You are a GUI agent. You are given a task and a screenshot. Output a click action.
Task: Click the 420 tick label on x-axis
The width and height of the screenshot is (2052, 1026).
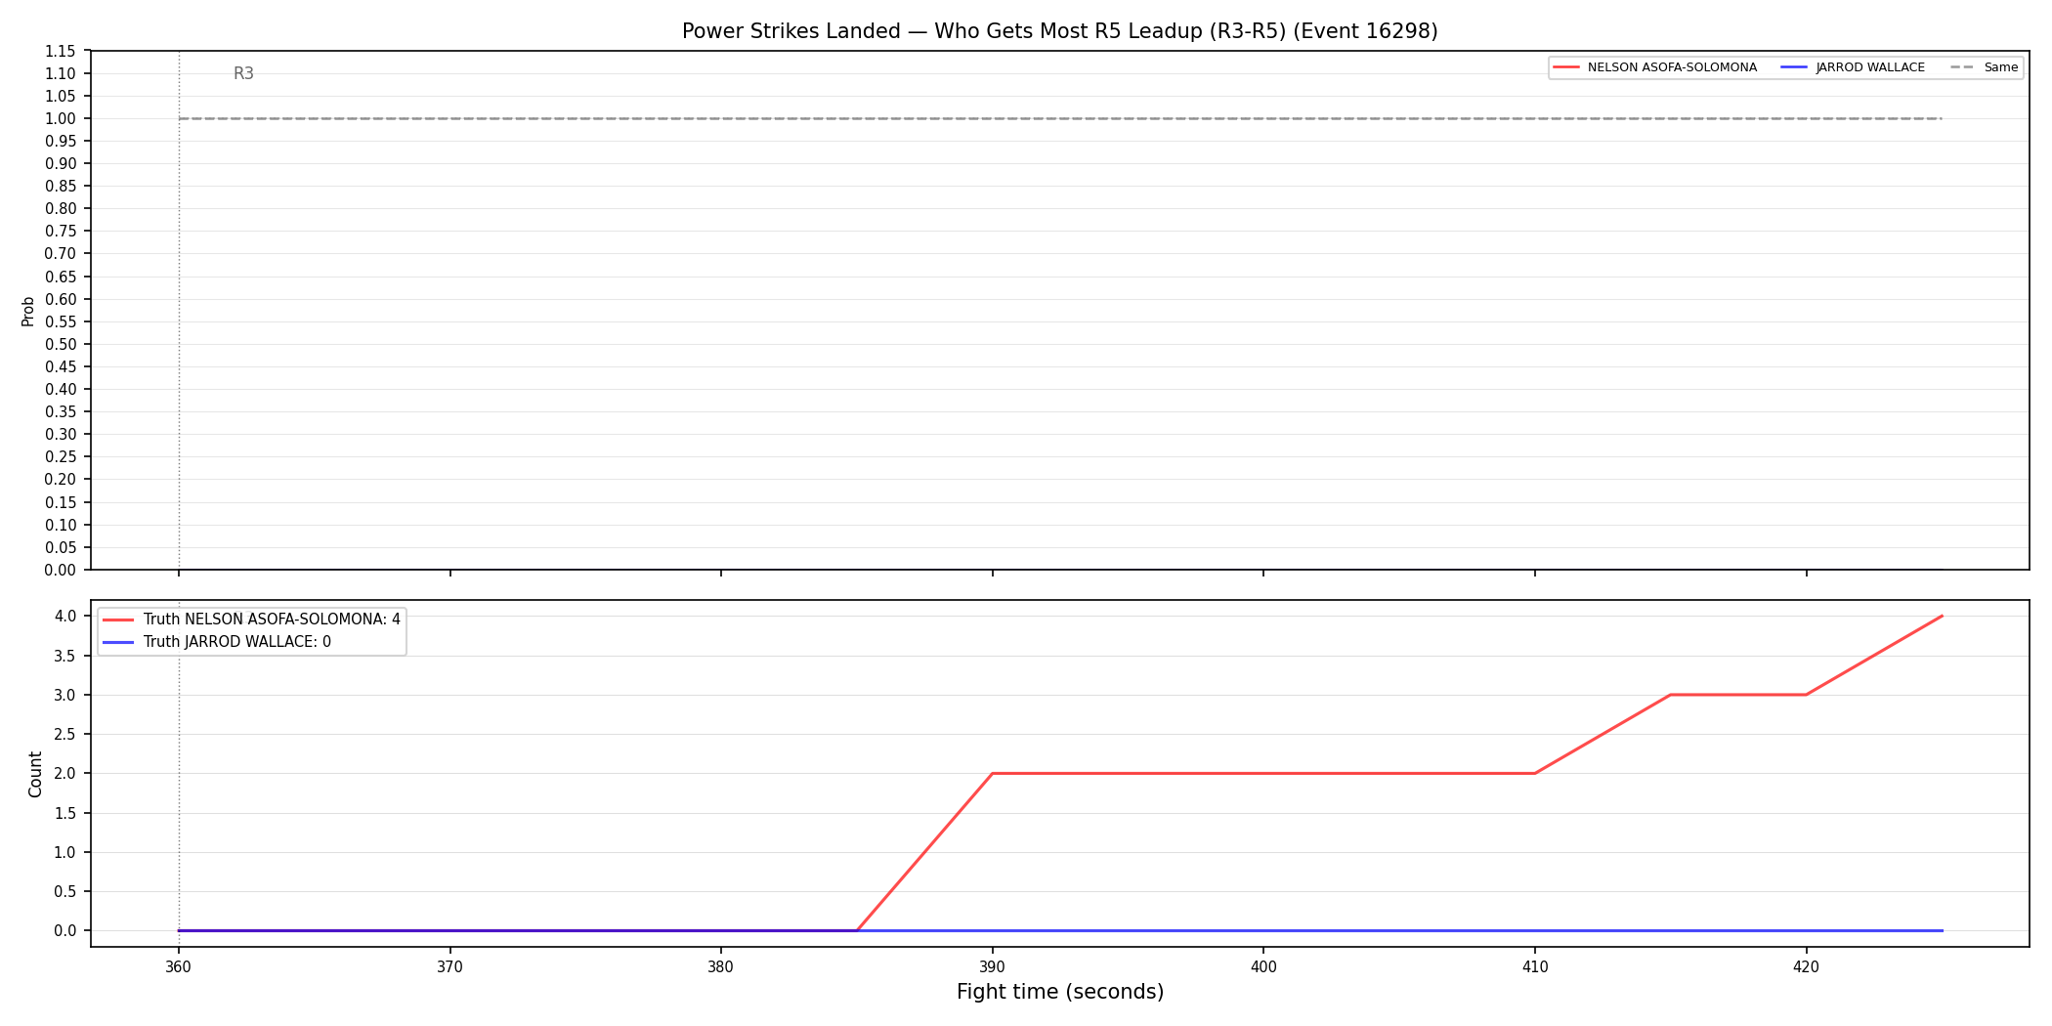point(1806,967)
